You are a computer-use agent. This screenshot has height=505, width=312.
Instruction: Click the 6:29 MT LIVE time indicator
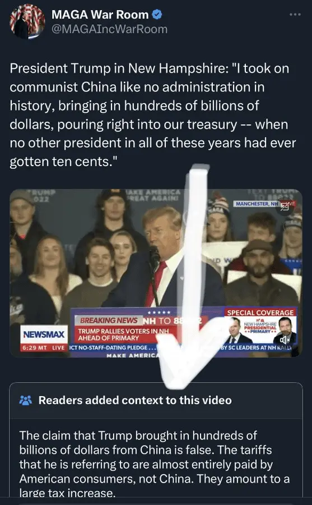(44, 348)
